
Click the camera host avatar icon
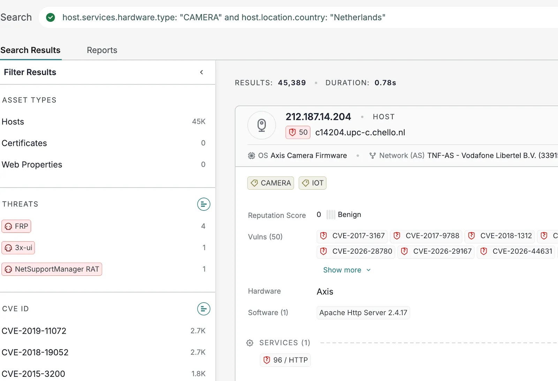(x=262, y=125)
